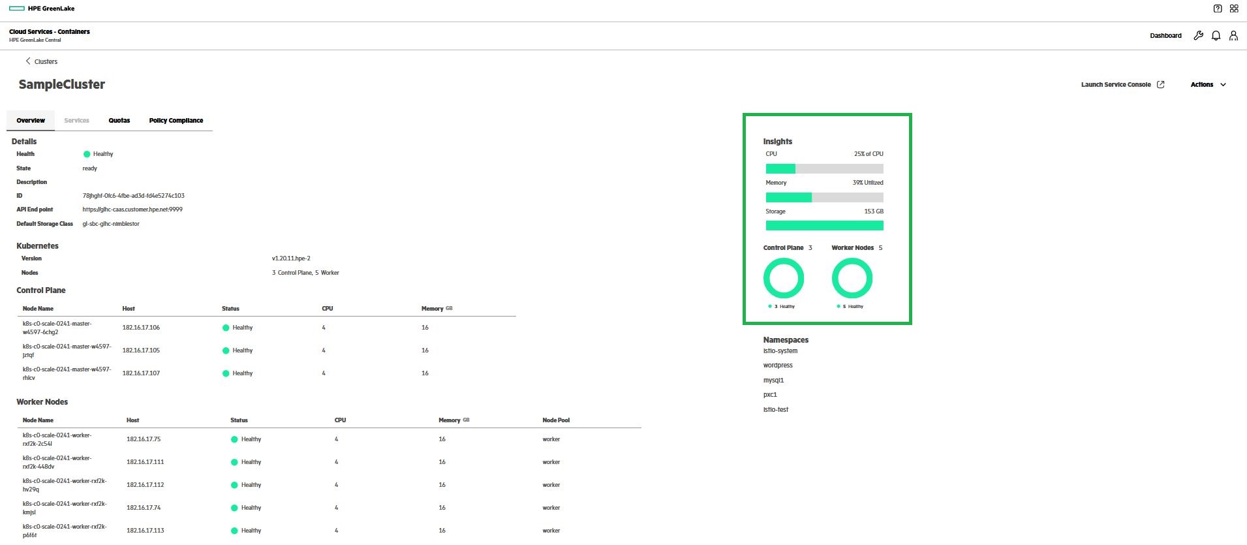This screenshot has height=545, width=1247.
Task: Click the Worker Nodes donut chart
Action: (852, 278)
